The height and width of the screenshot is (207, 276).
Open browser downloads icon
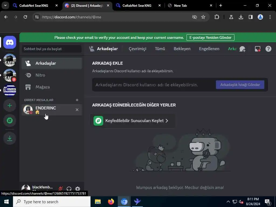(x=241, y=17)
